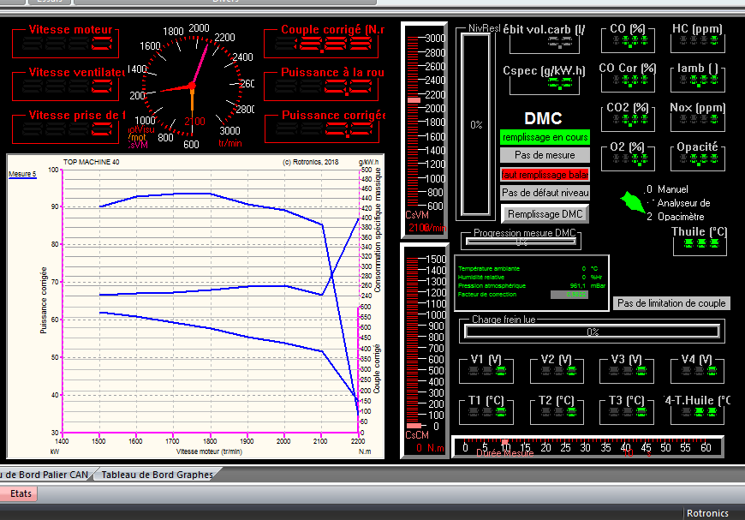Turn the green analyzer selector knob
This screenshot has width=745, height=520.
(x=633, y=202)
